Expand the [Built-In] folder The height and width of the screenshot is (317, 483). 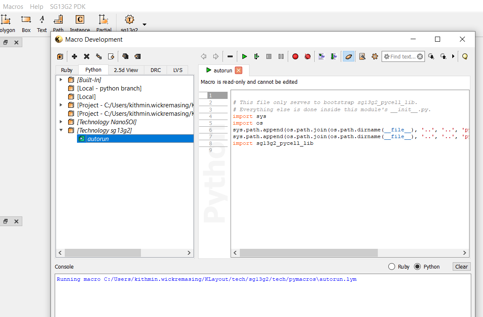click(61, 80)
